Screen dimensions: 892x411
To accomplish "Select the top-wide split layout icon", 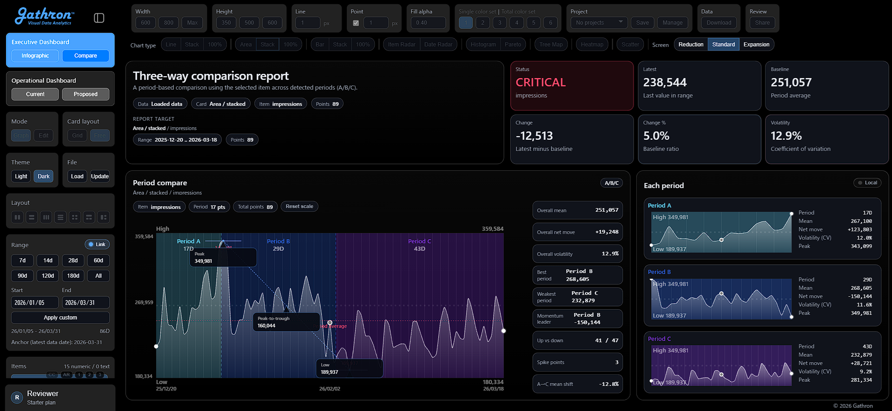I will click(89, 217).
